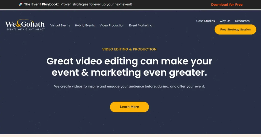Screen dimensions: 261x137
Task: Click the Great video editing headline
Action: tap(129, 67)
